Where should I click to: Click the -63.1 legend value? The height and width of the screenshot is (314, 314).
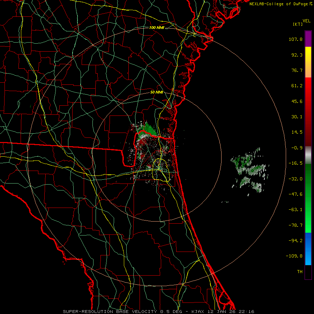click(296, 210)
